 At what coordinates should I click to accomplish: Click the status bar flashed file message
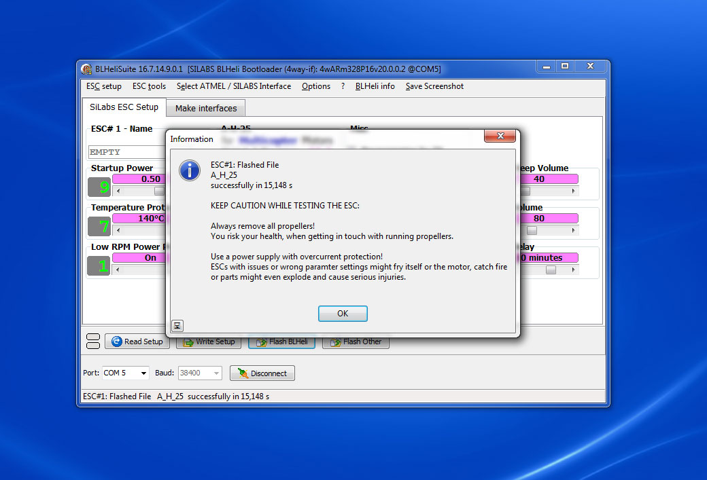pos(176,396)
